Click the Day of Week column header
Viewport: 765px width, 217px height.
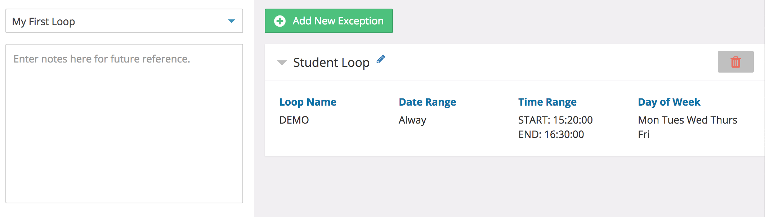[x=669, y=102]
